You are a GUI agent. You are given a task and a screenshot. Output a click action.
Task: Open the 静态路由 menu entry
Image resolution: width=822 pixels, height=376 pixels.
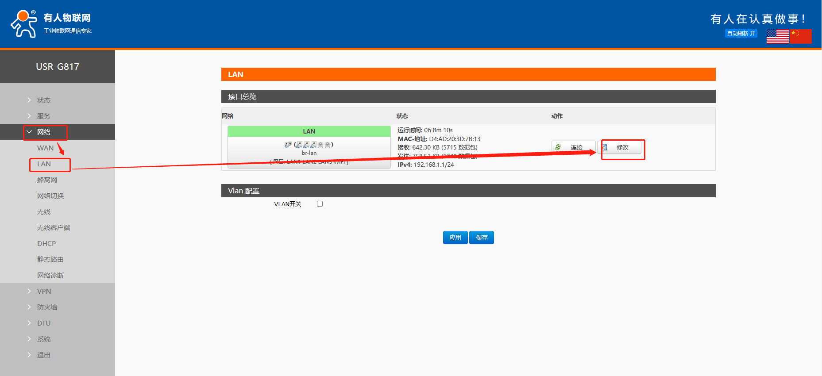[50, 260]
